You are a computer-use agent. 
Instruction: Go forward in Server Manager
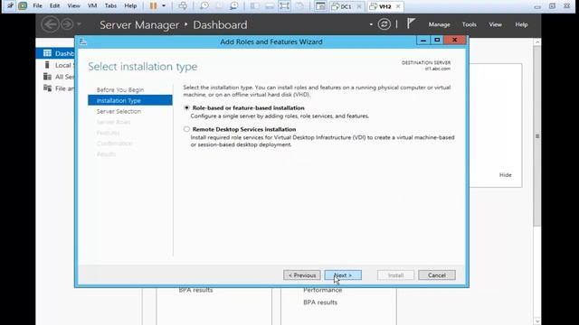click(67, 24)
